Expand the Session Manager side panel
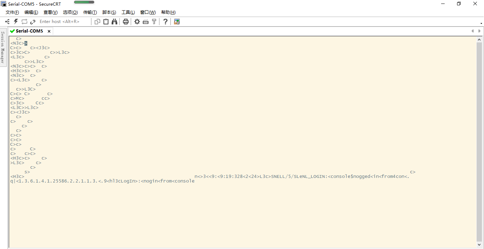The width and height of the screenshot is (484, 249). 3,47
